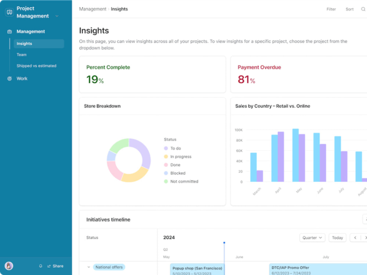Click the blue May bar
This screenshot has height=275, width=367.
295,155
